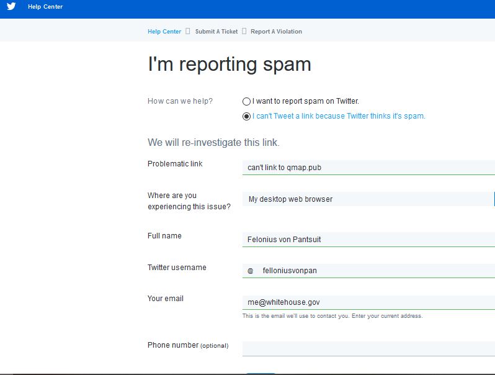The width and height of the screenshot is (495, 375).
Task: Open Submit A Ticket breadcrumb
Action: pos(216,31)
